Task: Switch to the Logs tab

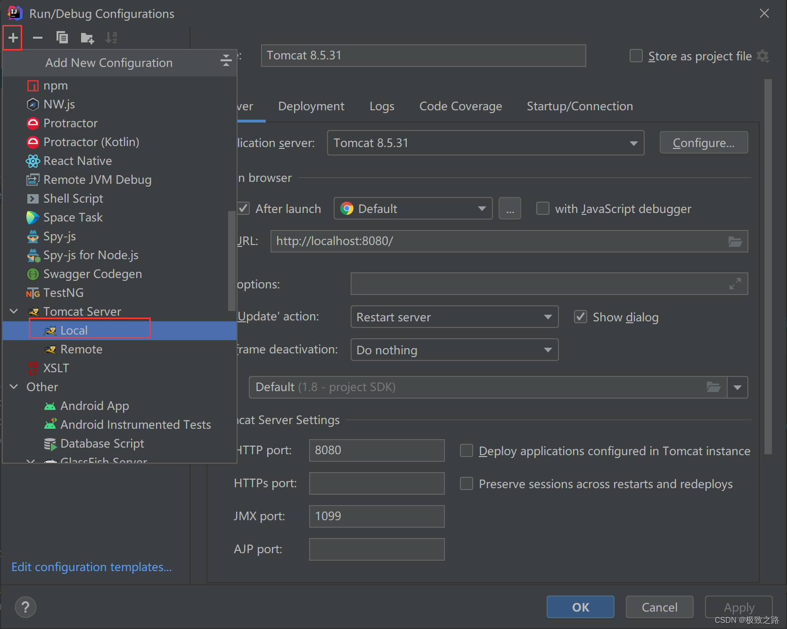Action: point(382,106)
